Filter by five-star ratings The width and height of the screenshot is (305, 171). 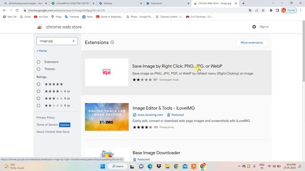39,84
